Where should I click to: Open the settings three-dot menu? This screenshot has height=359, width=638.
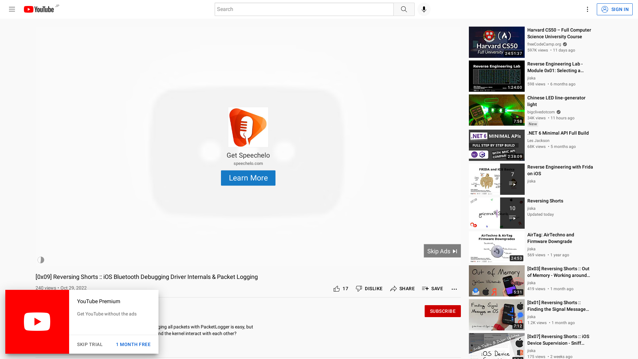(587, 9)
